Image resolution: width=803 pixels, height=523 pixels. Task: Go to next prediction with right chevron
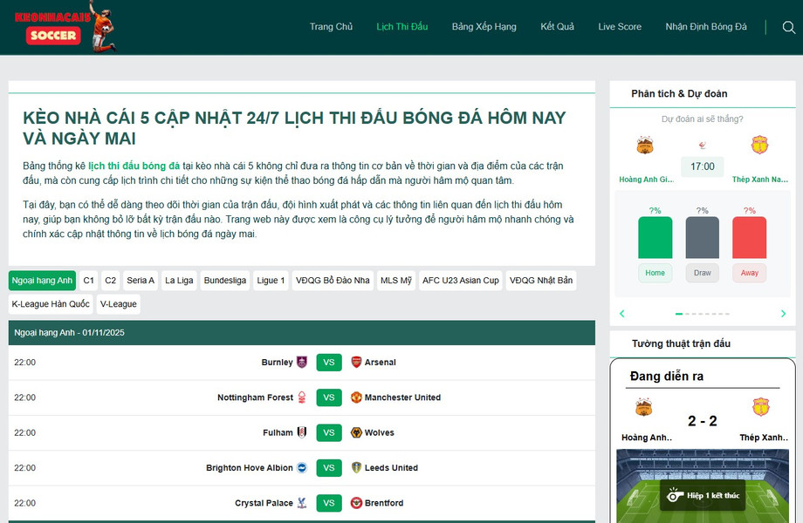[x=783, y=314]
